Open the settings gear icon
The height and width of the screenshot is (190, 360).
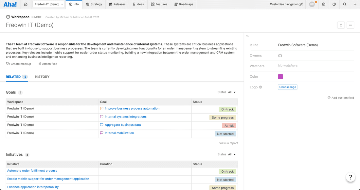[323, 5]
